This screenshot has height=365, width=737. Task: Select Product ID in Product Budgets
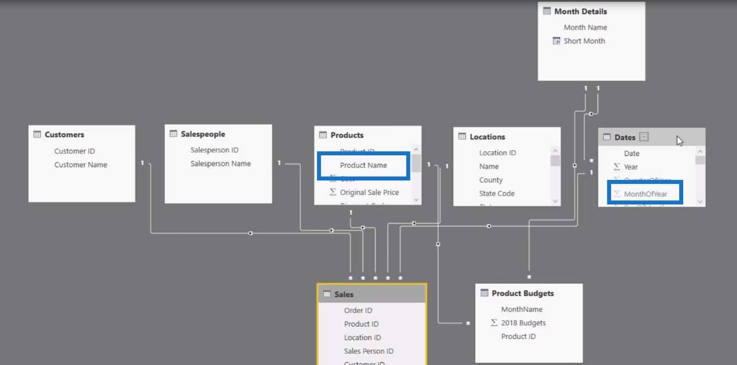click(518, 337)
